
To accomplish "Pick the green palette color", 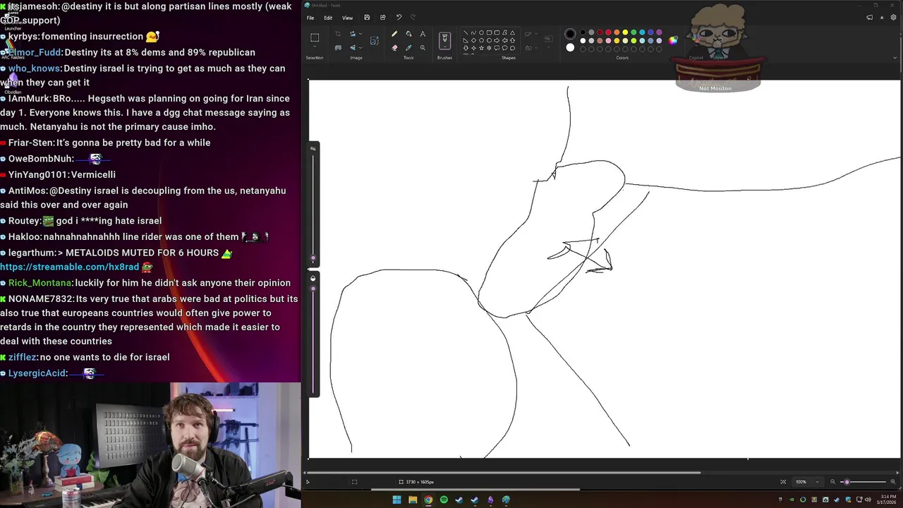I will pos(634,32).
